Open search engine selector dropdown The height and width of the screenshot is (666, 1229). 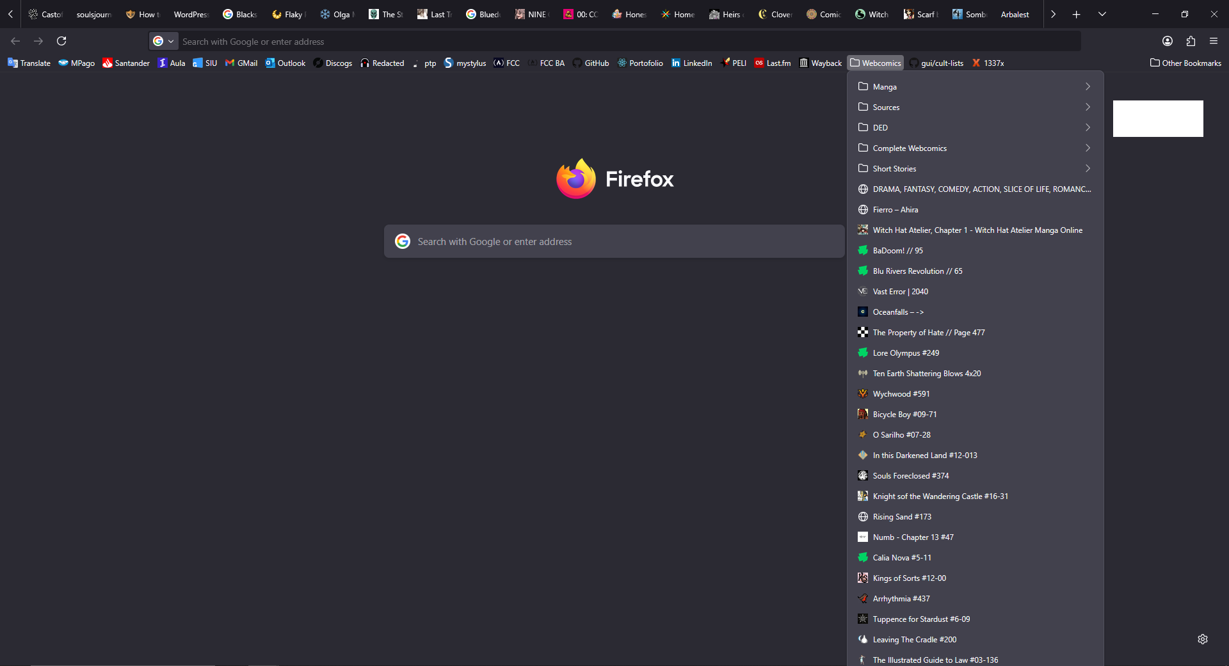pyautogui.click(x=163, y=41)
